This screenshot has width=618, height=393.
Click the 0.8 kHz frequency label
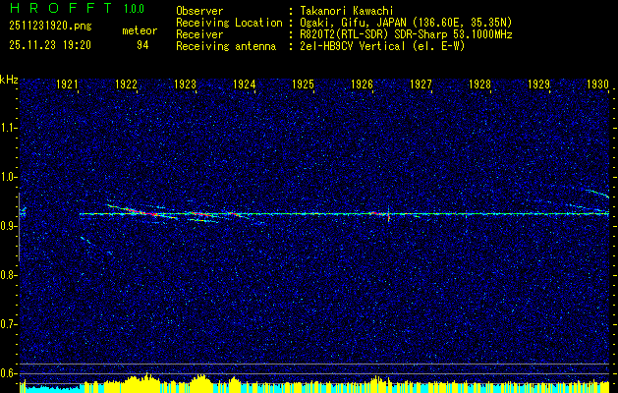pyautogui.click(x=8, y=275)
